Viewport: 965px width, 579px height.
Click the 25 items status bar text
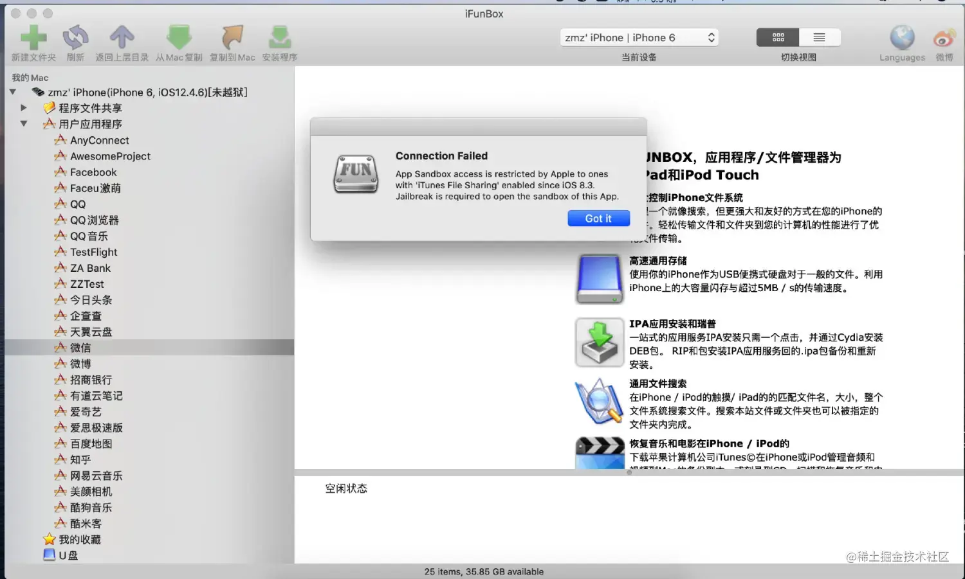click(x=484, y=571)
